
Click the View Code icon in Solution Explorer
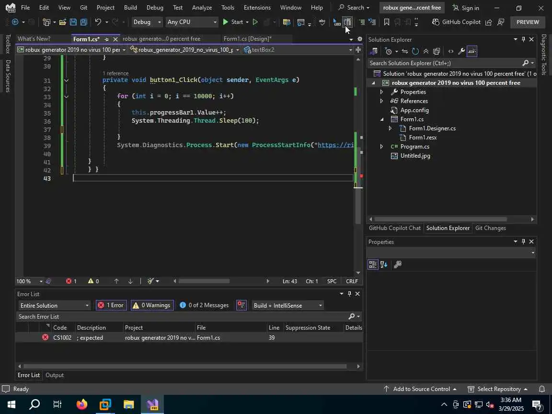[450, 51]
